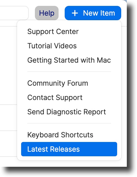The height and width of the screenshot is (177, 137).
Task: Select Getting Started with Mac
Action: tap(69, 60)
